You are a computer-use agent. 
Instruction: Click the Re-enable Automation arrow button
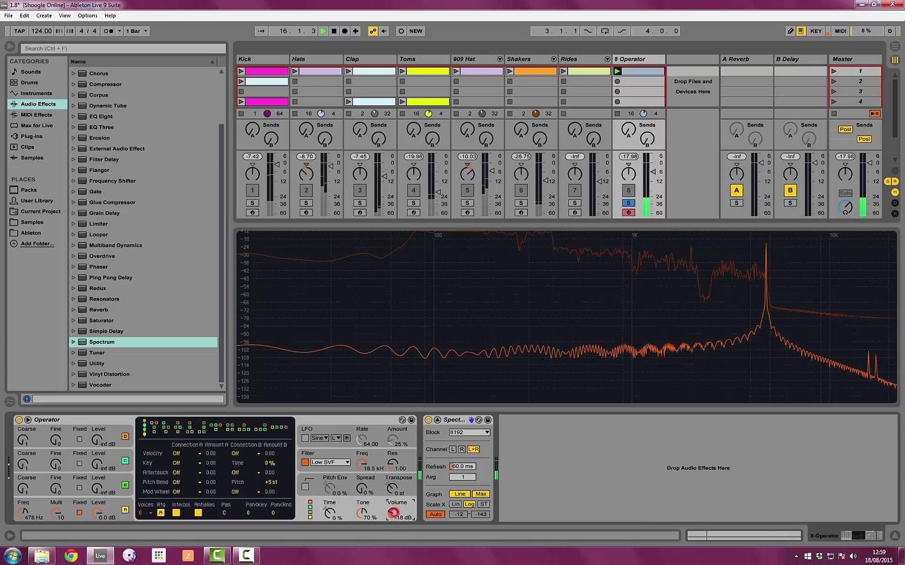tap(384, 31)
